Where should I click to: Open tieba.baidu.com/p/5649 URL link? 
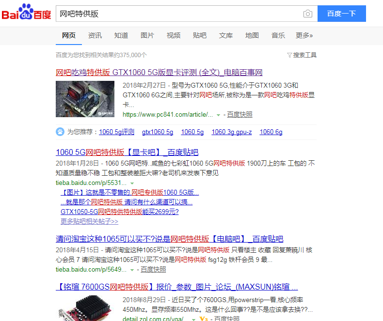[x=91, y=270]
